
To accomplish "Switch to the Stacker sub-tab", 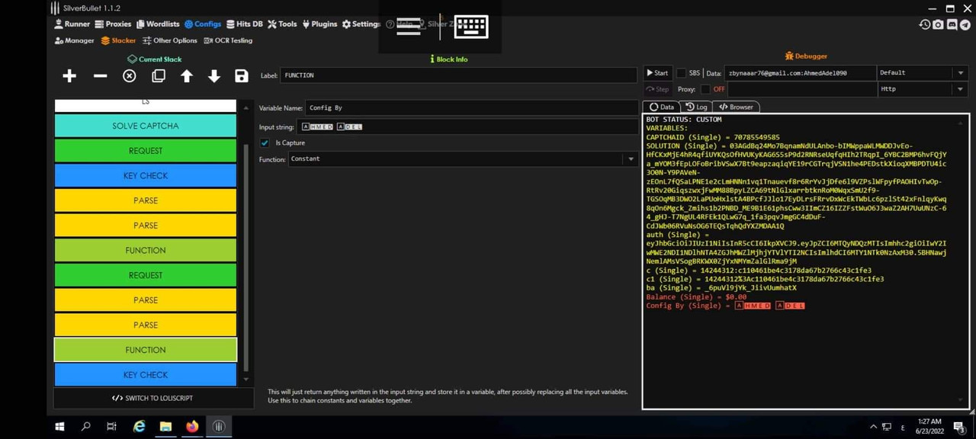I will tap(118, 41).
